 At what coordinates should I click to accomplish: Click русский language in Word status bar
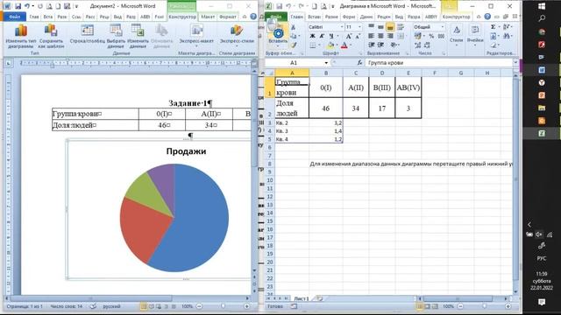[111, 306]
